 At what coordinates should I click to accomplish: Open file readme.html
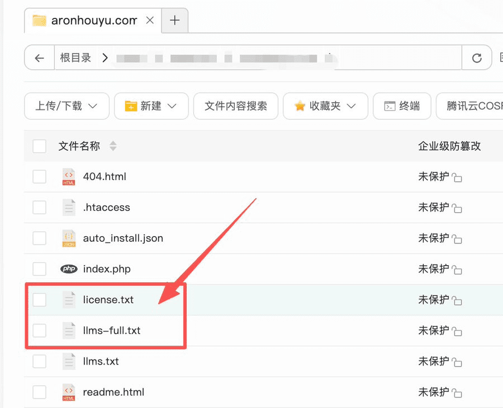(113, 392)
